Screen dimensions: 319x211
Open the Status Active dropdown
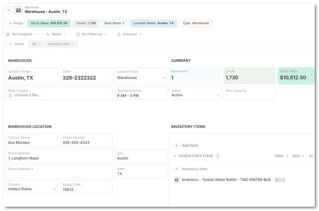point(195,93)
